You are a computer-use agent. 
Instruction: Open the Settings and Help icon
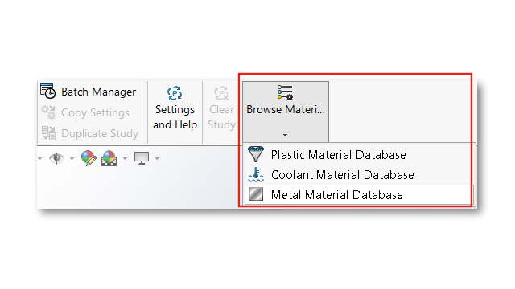175,93
